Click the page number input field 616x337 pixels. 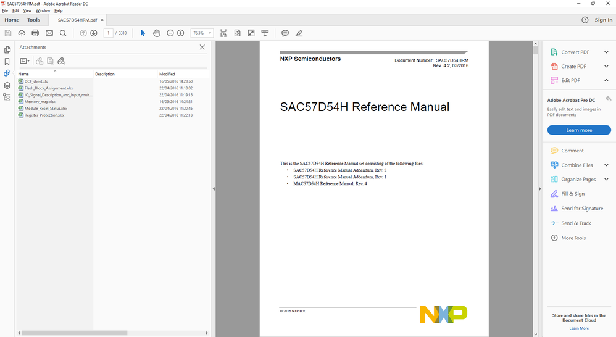(x=109, y=33)
